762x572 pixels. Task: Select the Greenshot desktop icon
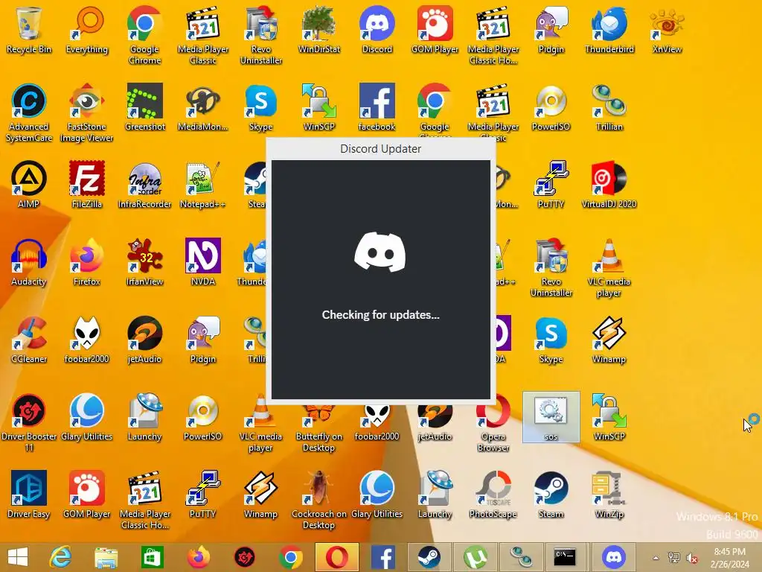coord(145,108)
